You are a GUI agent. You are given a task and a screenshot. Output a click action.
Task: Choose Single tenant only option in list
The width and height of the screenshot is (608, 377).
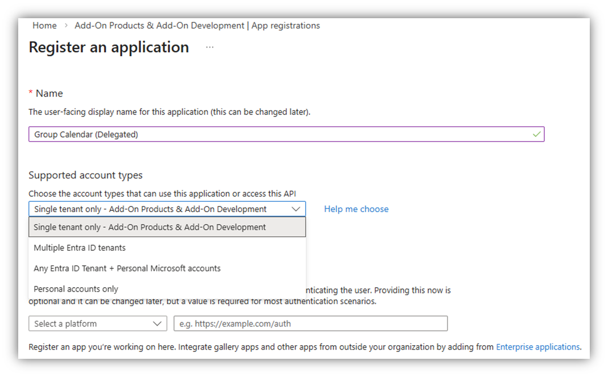click(x=150, y=227)
